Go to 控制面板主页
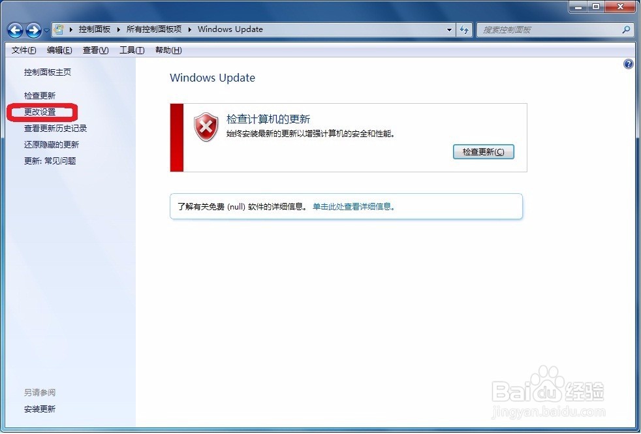 coord(48,72)
